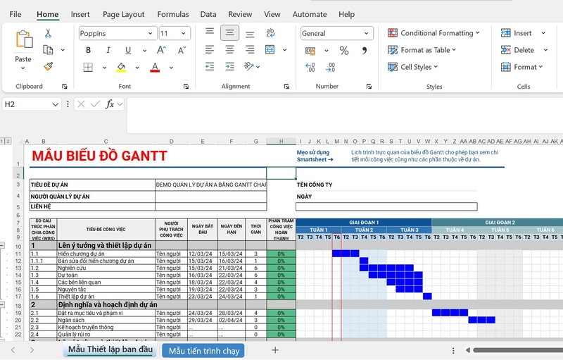This screenshot has height=360, width=563.
Task: Expand font color dropdown arrow
Action: (171, 68)
